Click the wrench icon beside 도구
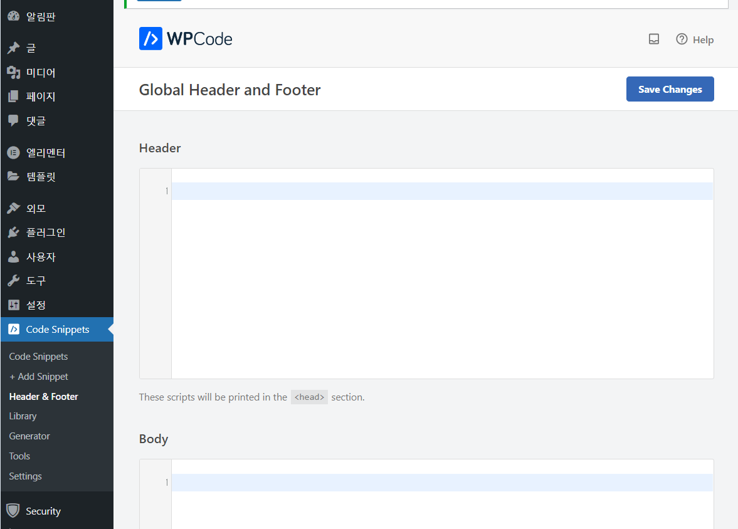The width and height of the screenshot is (738, 529). coord(14,281)
